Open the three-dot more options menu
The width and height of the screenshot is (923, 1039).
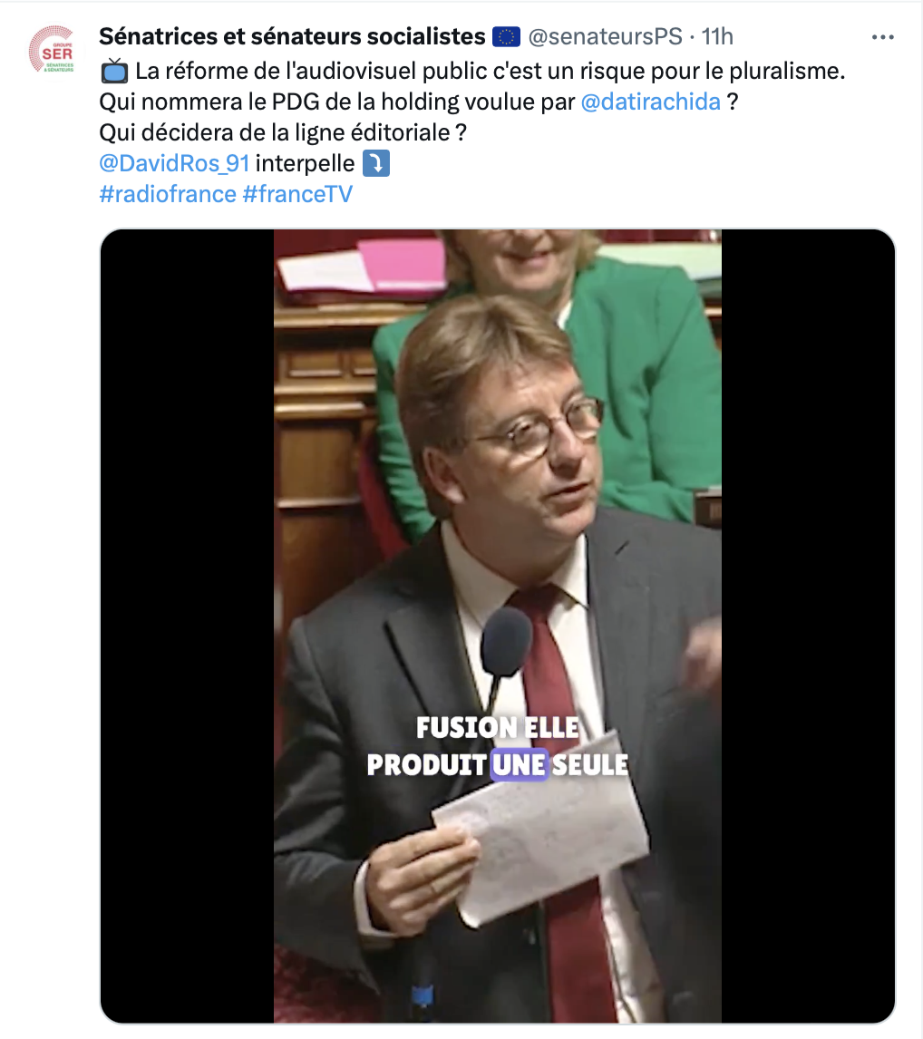882,37
